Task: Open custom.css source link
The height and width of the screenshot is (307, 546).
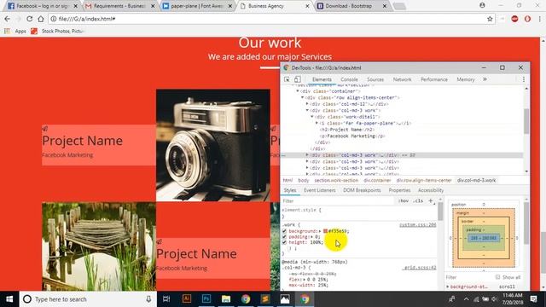Action: pos(417,225)
